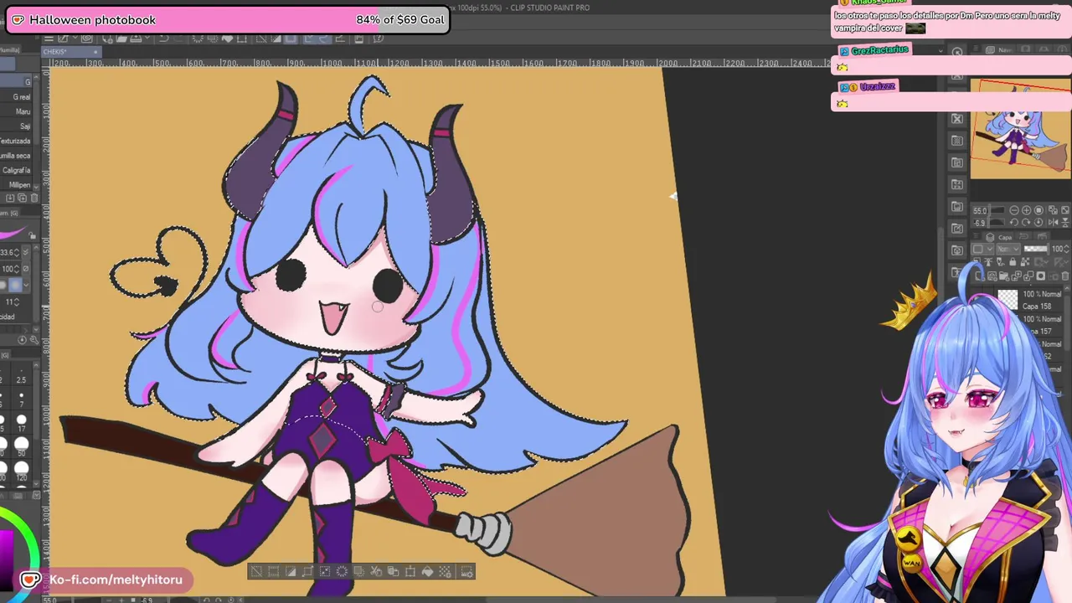Choose brush size 120 preset
This screenshot has height=603, width=1072.
[21, 472]
